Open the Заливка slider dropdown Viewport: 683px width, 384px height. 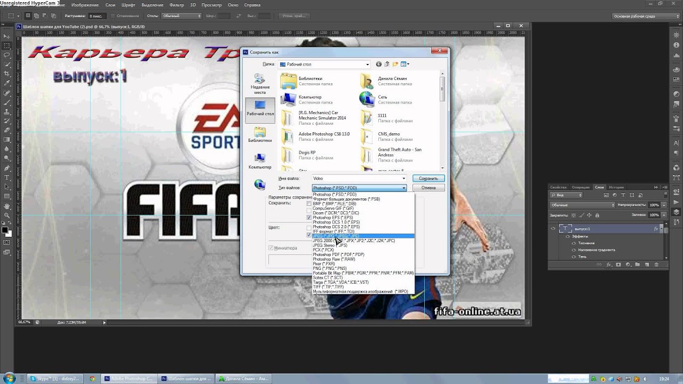664,215
